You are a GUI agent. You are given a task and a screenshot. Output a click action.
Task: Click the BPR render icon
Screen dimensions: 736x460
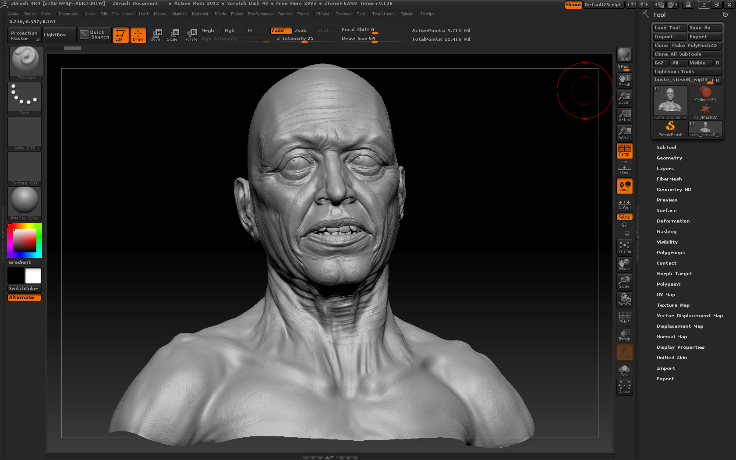(624, 54)
